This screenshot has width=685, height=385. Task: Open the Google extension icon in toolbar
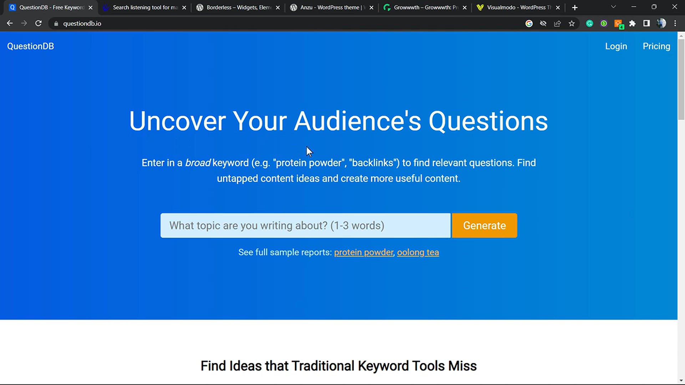point(529,24)
